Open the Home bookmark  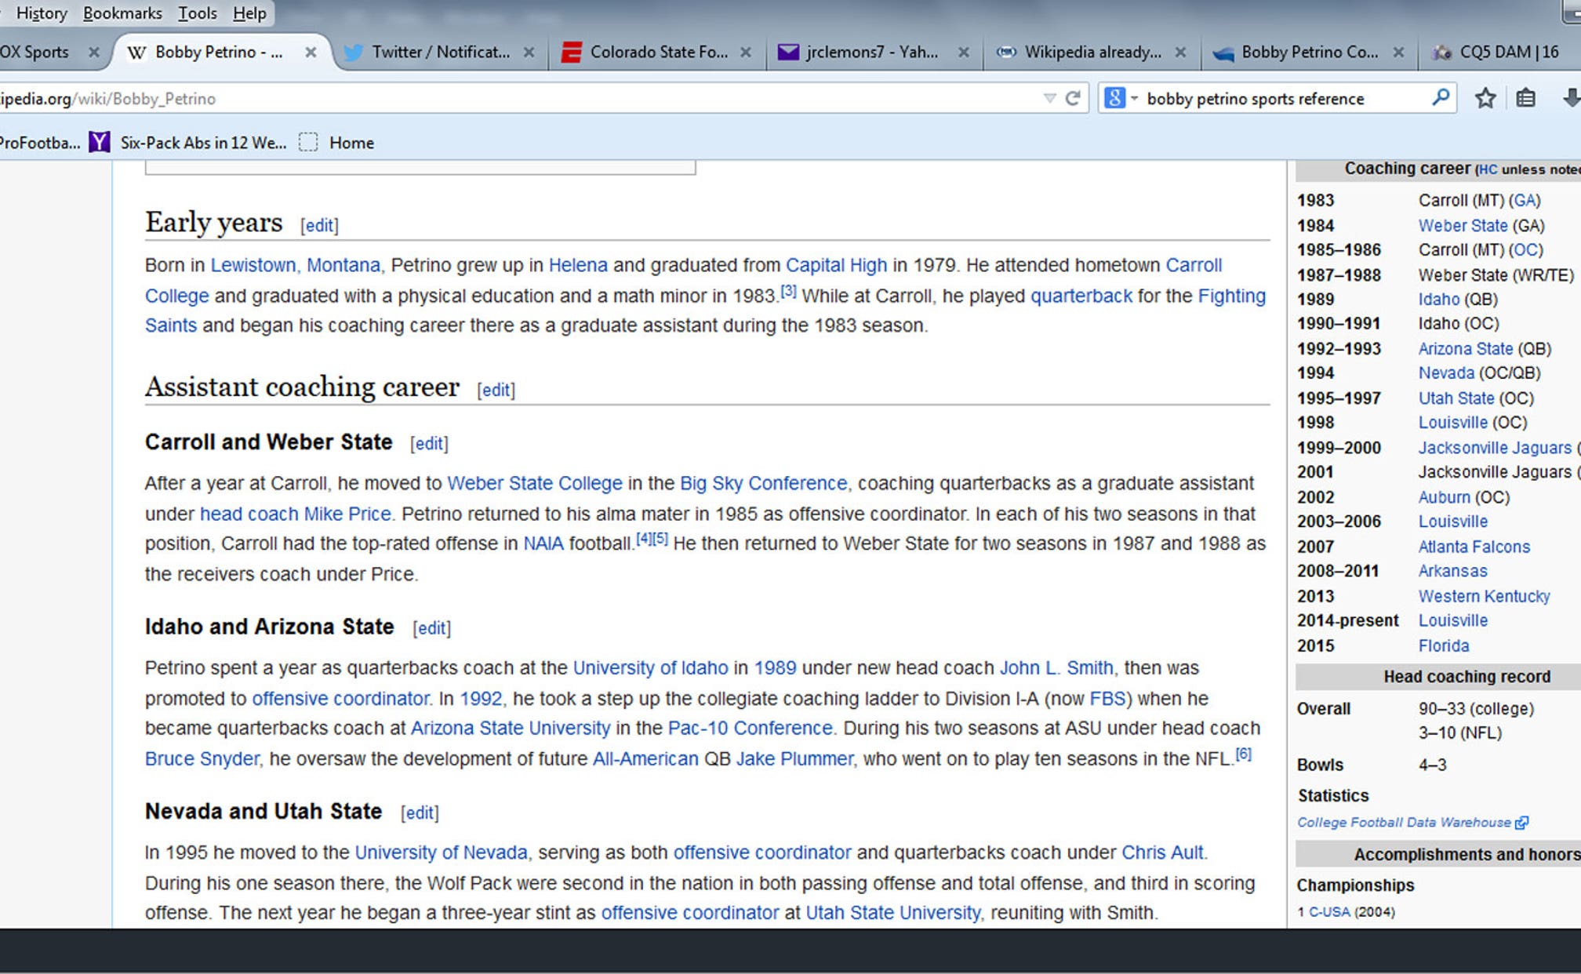(x=337, y=143)
